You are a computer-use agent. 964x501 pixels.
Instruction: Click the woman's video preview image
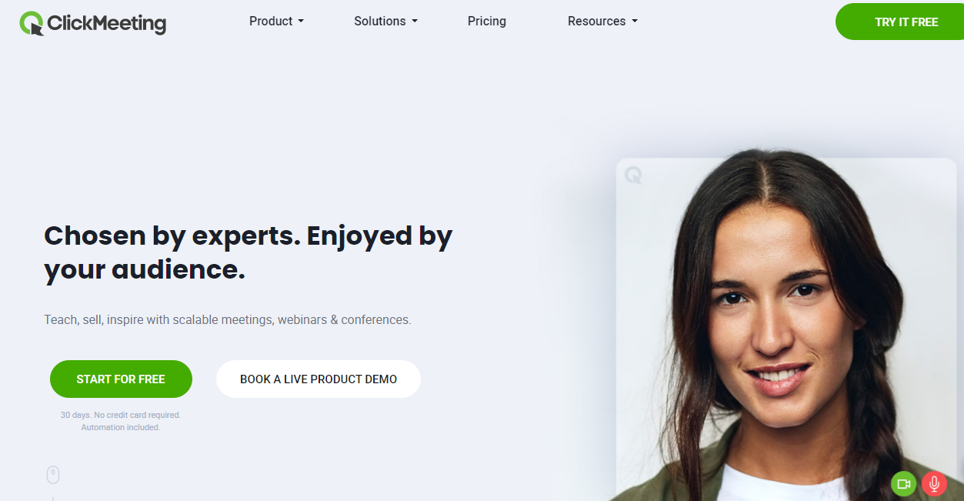pos(786,329)
